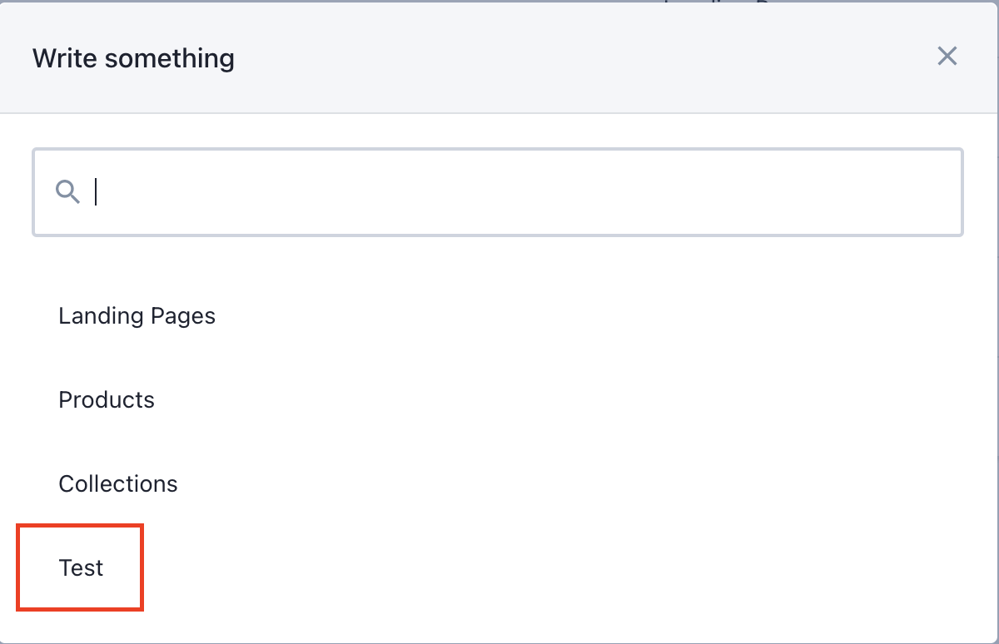The width and height of the screenshot is (999, 644).
Task: Open the Collections category
Action: pyautogui.click(x=118, y=484)
